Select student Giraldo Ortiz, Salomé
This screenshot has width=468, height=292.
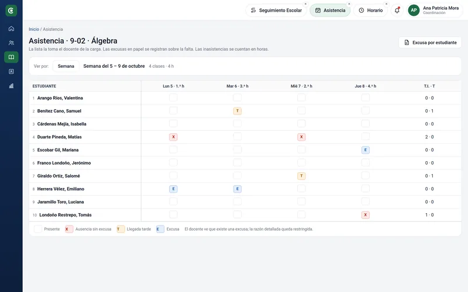(58, 176)
